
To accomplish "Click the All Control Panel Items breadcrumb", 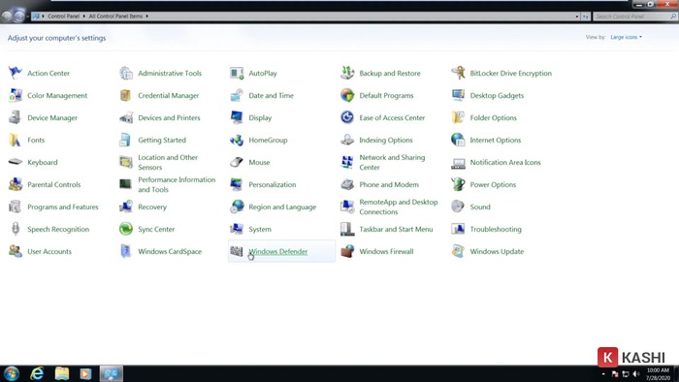I will point(115,16).
